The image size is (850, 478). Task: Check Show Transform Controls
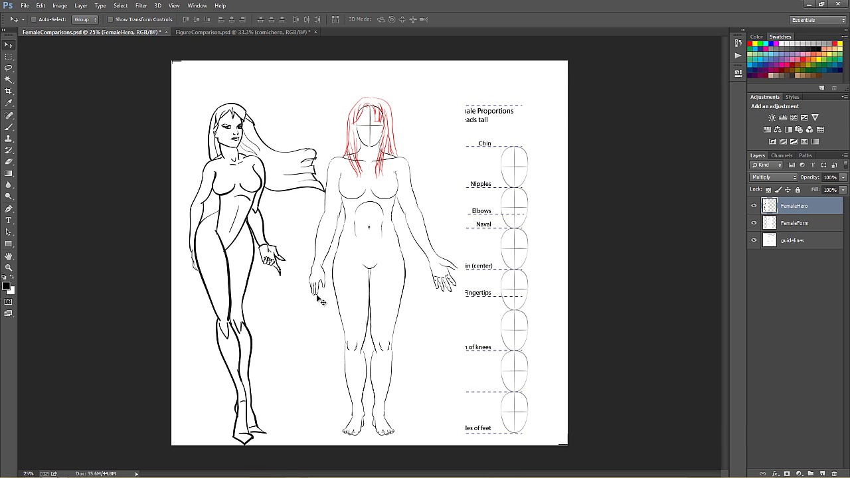click(110, 19)
